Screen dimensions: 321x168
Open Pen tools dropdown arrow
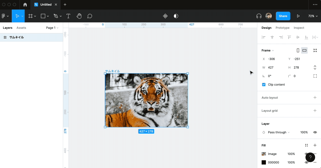click(x=61, y=16)
